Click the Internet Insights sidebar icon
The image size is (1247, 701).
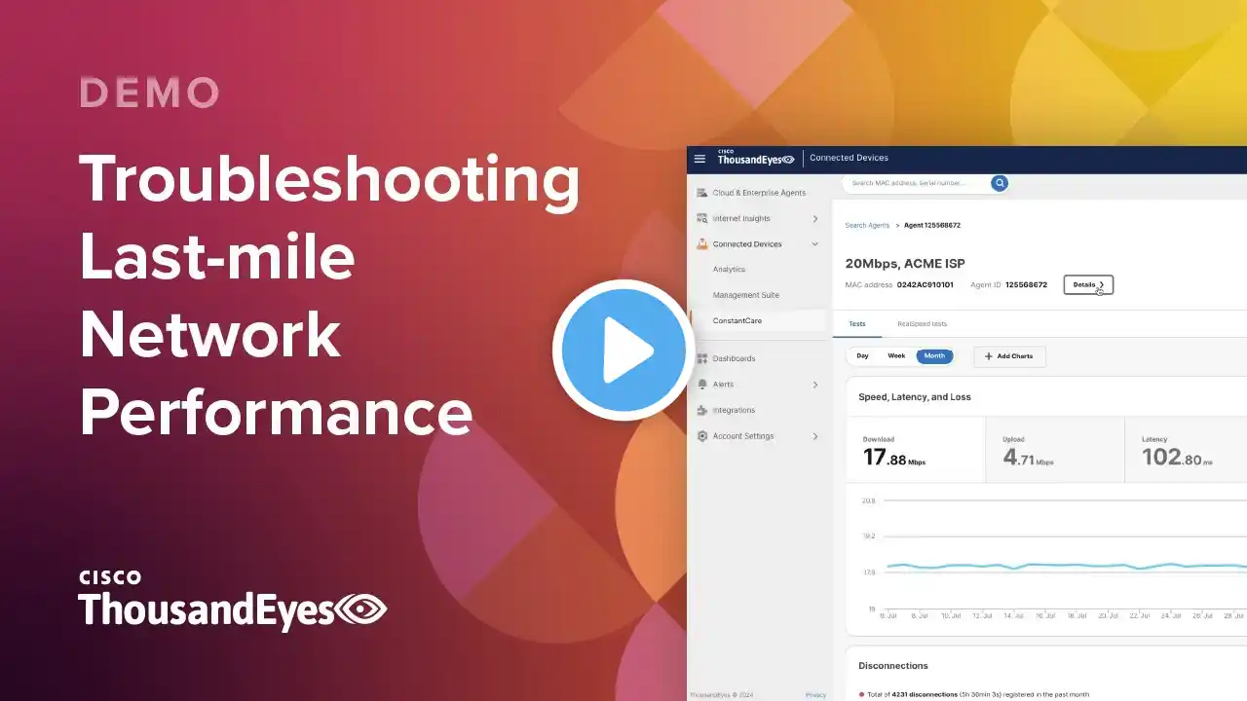pos(702,219)
